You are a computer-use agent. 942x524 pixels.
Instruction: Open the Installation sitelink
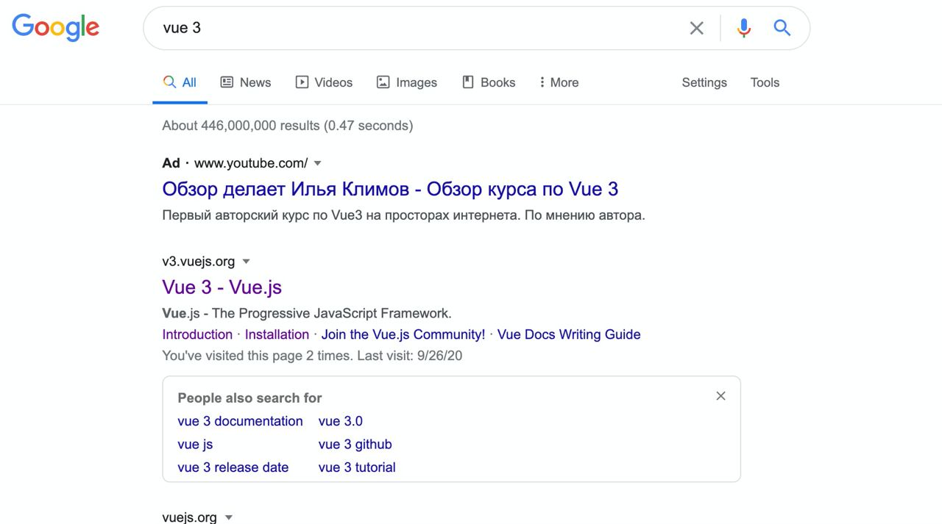pyautogui.click(x=277, y=334)
